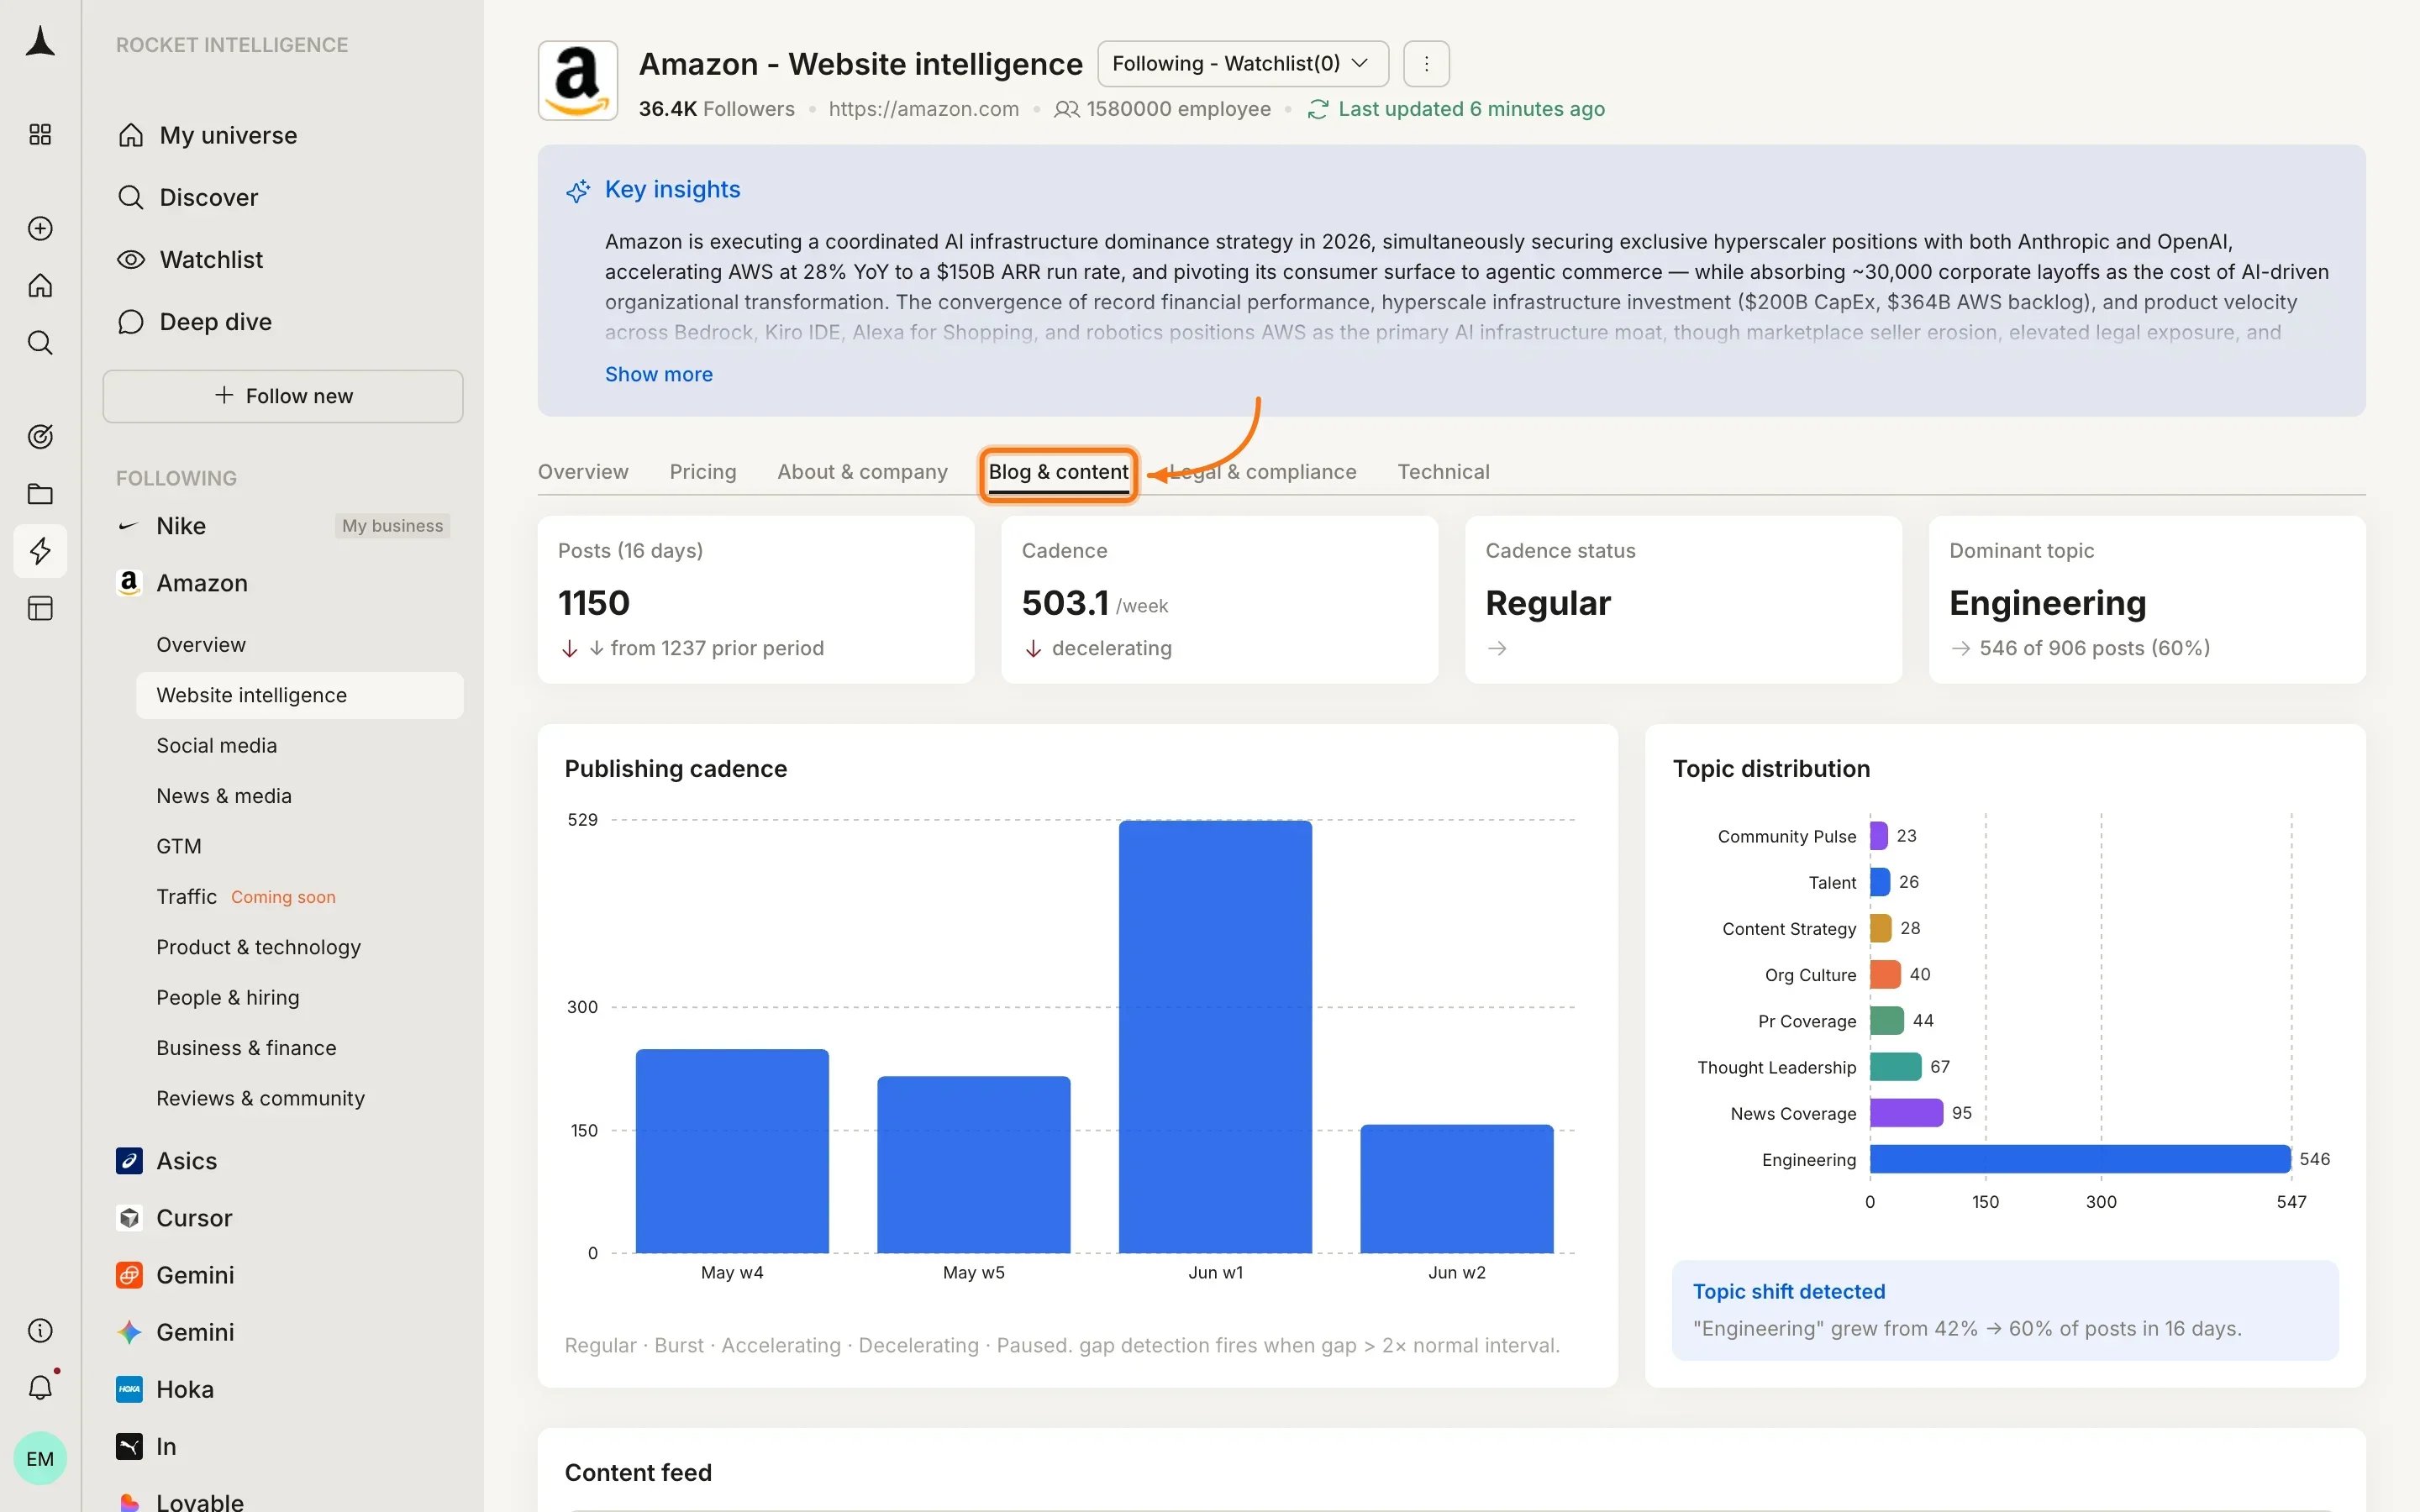2420x1512 pixels.
Task: Click the search magnifier icon in the rail
Action: [x=40, y=343]
